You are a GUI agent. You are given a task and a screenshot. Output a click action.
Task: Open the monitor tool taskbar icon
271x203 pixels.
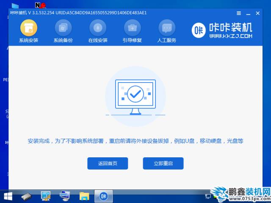[46, 196]
